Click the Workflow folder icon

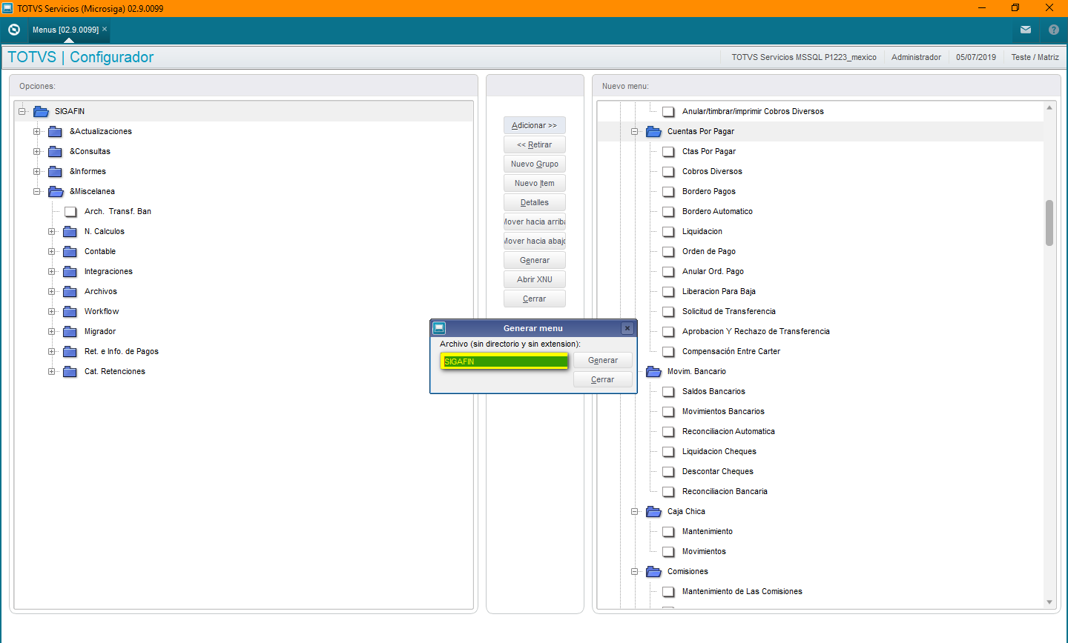pos(70,311)
